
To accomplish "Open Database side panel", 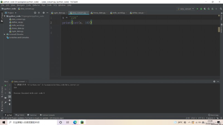I will 222,28.
